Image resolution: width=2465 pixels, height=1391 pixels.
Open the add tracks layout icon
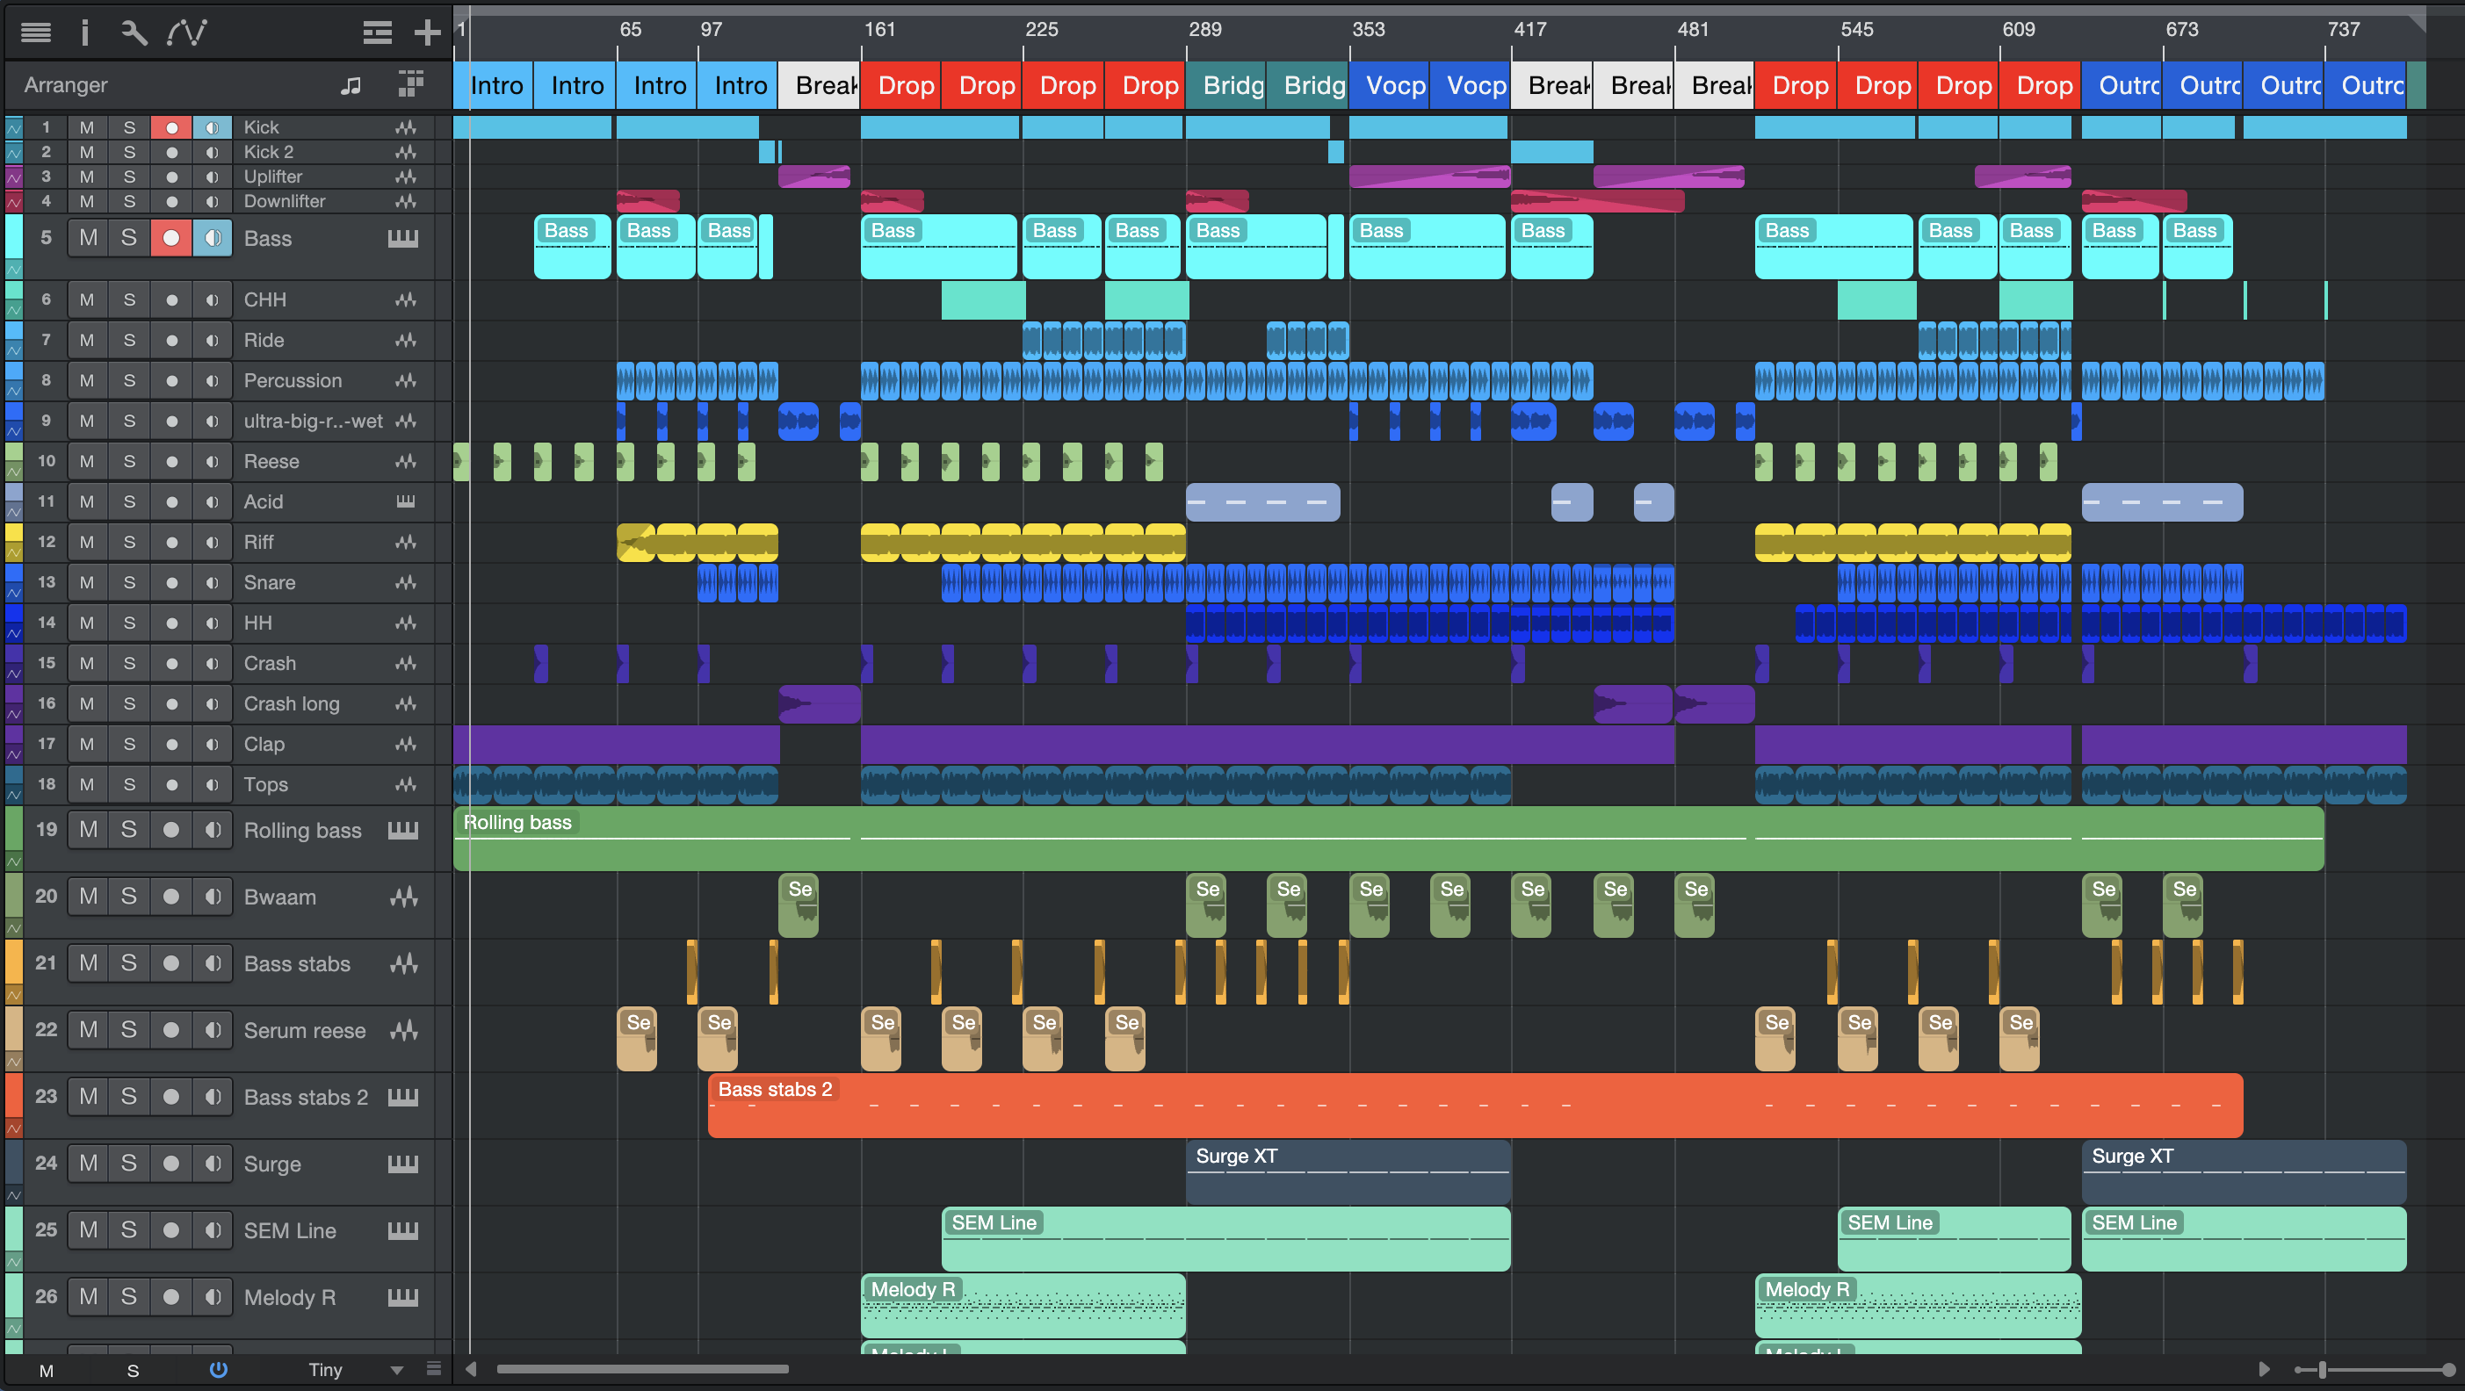pos(377,32)
